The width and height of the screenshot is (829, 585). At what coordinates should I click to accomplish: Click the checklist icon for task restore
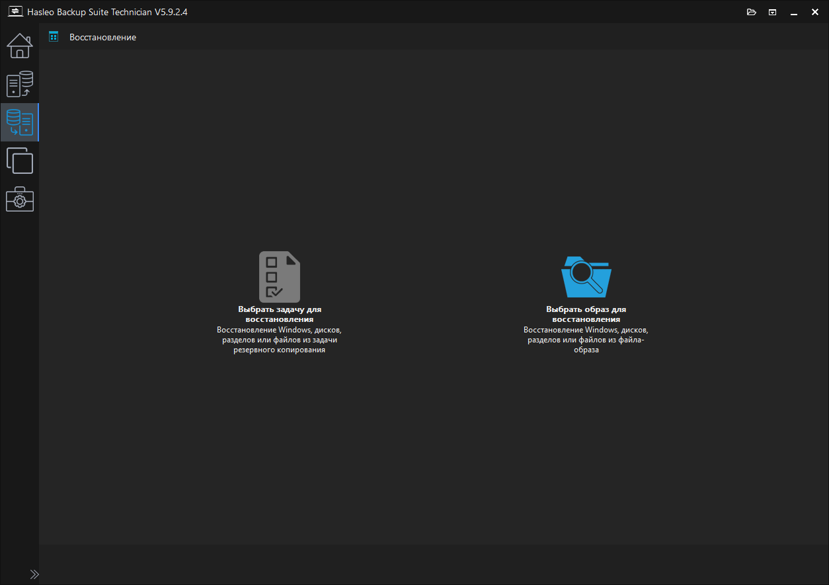pyautogui.click(x=280, y=276)
